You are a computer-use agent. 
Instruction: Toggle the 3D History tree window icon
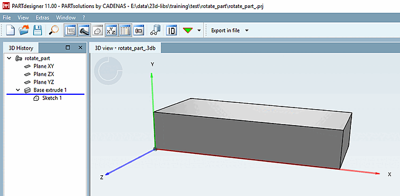[x=70, y=30]
